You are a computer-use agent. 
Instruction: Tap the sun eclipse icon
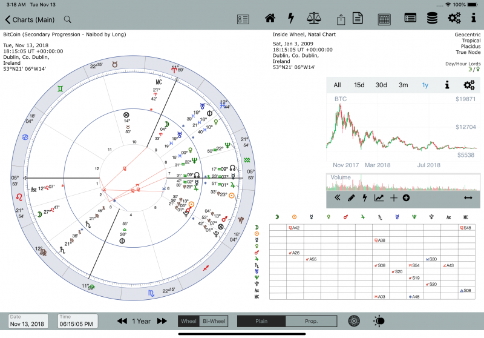click(x=379, y=321)
